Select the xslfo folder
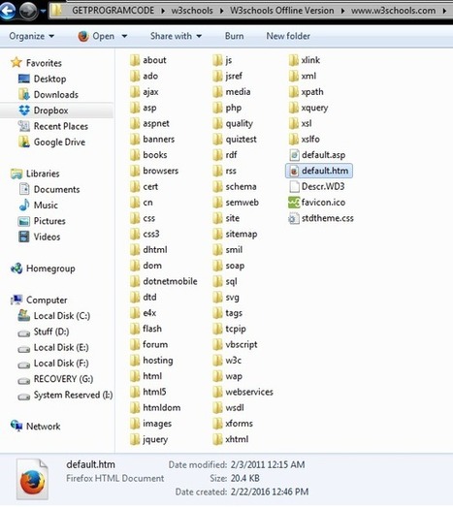453x507 pixels. coord(305,139)
